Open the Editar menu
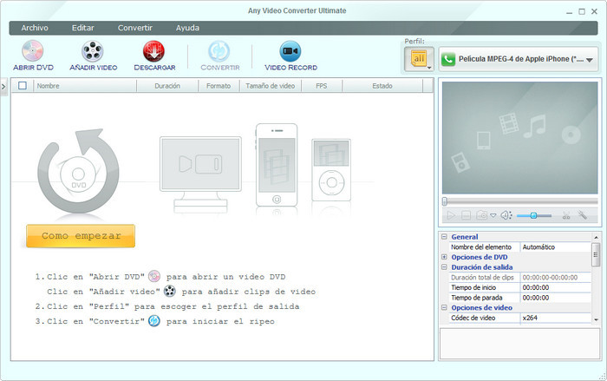 pos(83,28)
